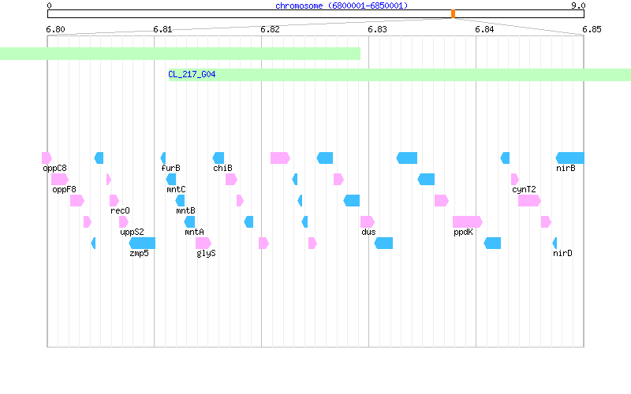Select the mntC gene arrow
631x394 pixels.
point(171,180)
